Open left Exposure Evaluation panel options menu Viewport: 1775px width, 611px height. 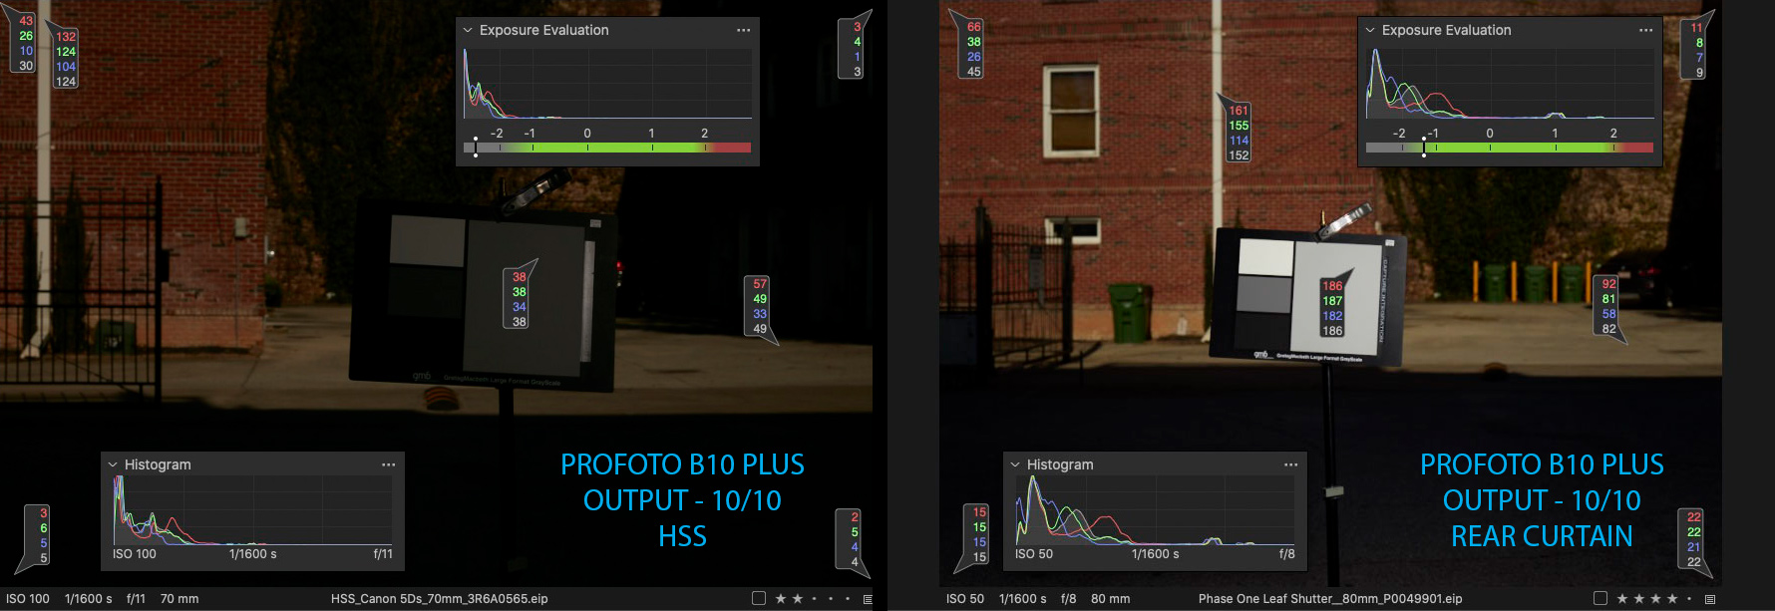743,31
